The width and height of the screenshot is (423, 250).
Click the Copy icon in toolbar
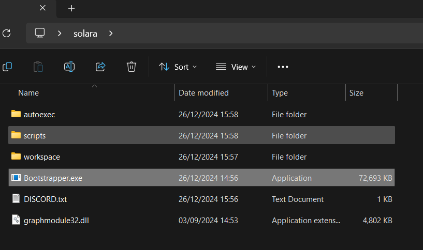point(7,67)
